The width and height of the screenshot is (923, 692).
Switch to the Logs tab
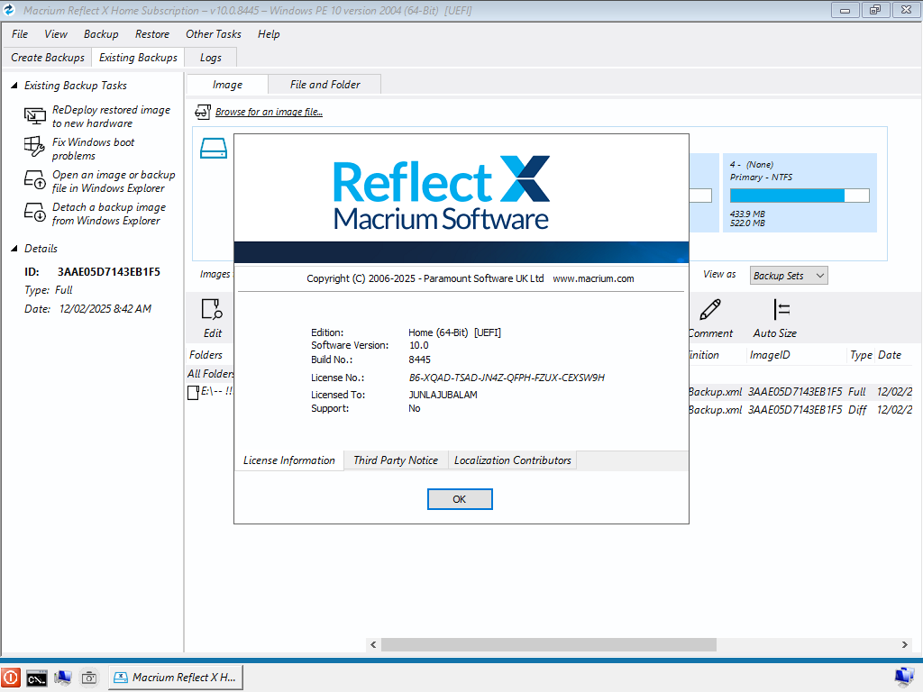pos(211,58)
